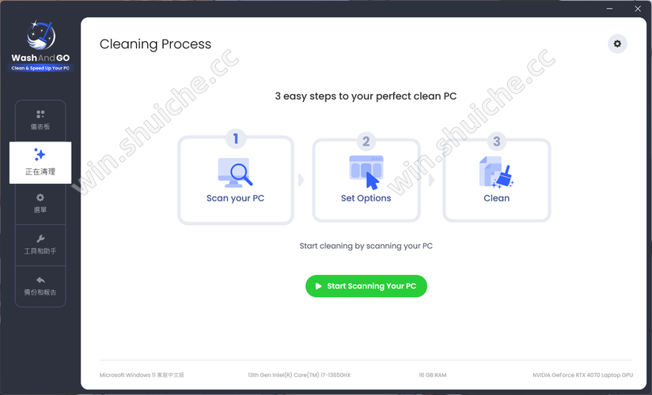
Task: Click the NVIDIA GeForce RTX 4070 status text
Action: [x=582, y=375]
